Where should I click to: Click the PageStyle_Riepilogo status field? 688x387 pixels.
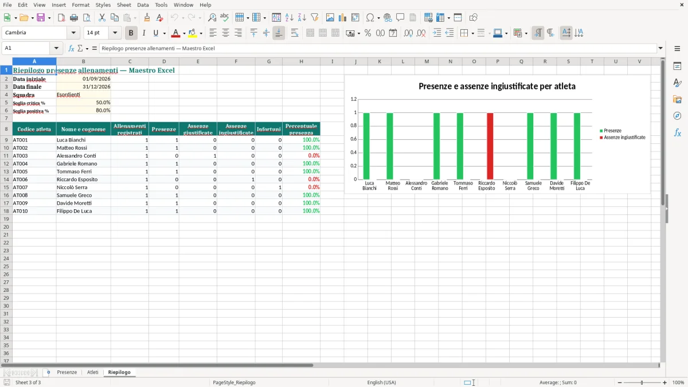(x=234, y=382)
